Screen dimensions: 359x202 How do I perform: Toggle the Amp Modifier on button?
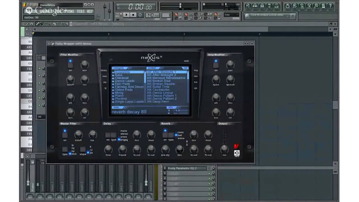pos(216,65)
